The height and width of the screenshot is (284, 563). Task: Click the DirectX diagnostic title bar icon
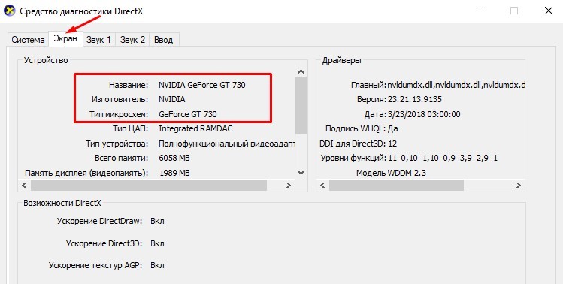(x=9, y=11)
